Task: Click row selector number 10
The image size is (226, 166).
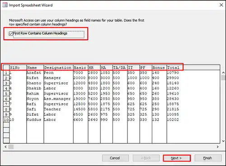Action: pos(6,120)
